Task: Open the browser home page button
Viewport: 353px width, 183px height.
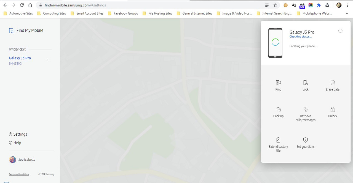Action: (x=30, y=5)
